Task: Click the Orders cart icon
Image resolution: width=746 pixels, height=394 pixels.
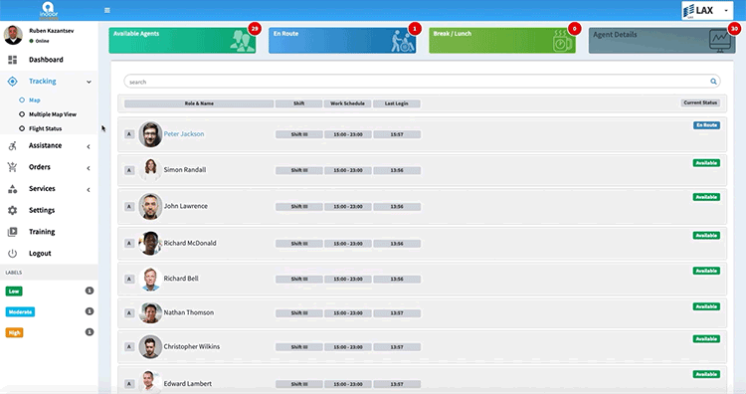Action: point(12,167)
